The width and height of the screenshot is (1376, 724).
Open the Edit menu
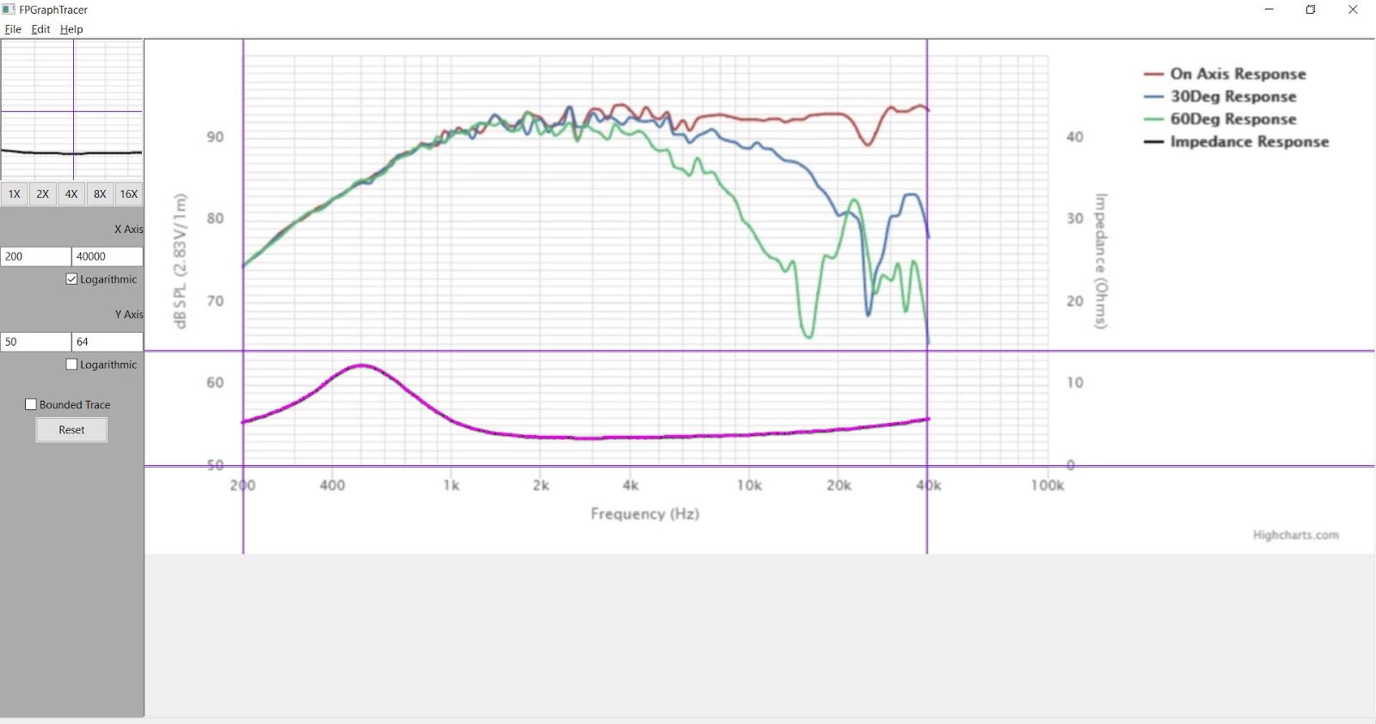(40, 29)
